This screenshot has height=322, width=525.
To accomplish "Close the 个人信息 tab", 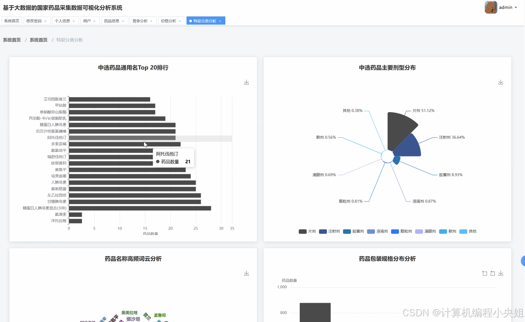I will [74, 21].
